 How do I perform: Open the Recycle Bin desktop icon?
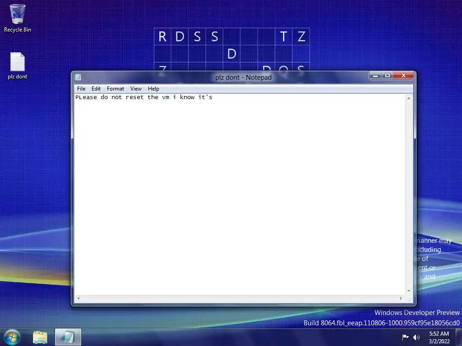coord(18,18)
